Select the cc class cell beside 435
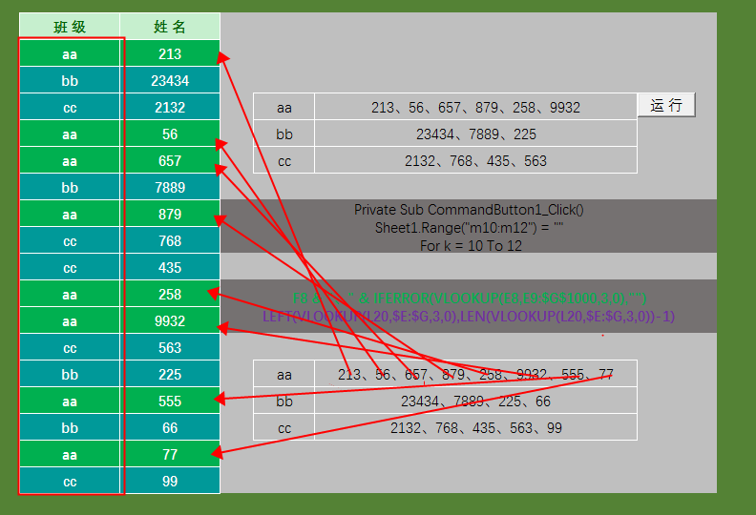Image resolution: width=756 pixels, height=515 pixels. pos(70,267)
